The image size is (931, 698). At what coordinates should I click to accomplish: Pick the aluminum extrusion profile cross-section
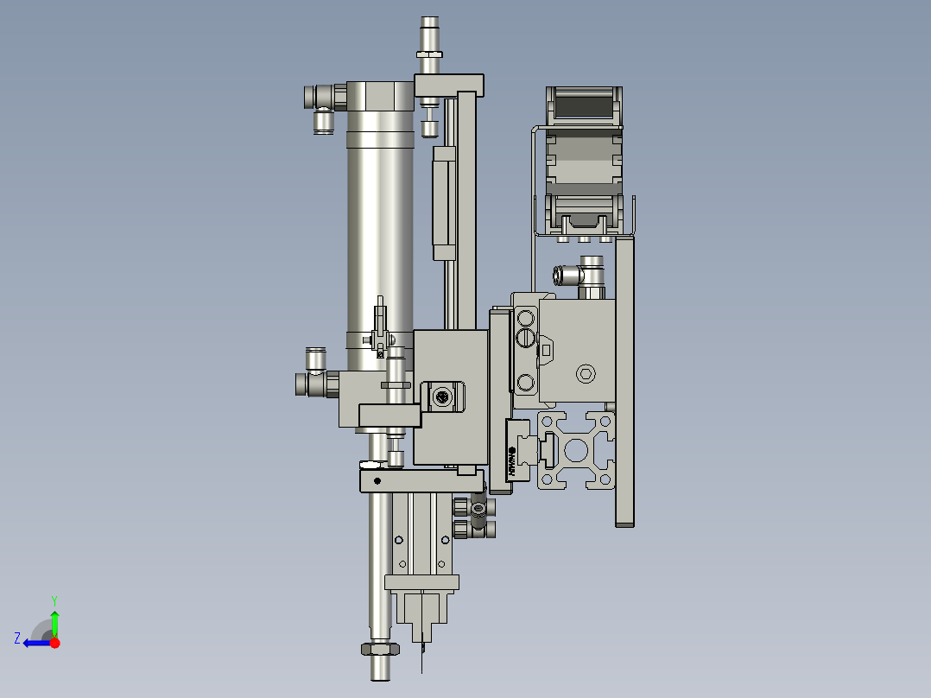(x=576, y=450)
